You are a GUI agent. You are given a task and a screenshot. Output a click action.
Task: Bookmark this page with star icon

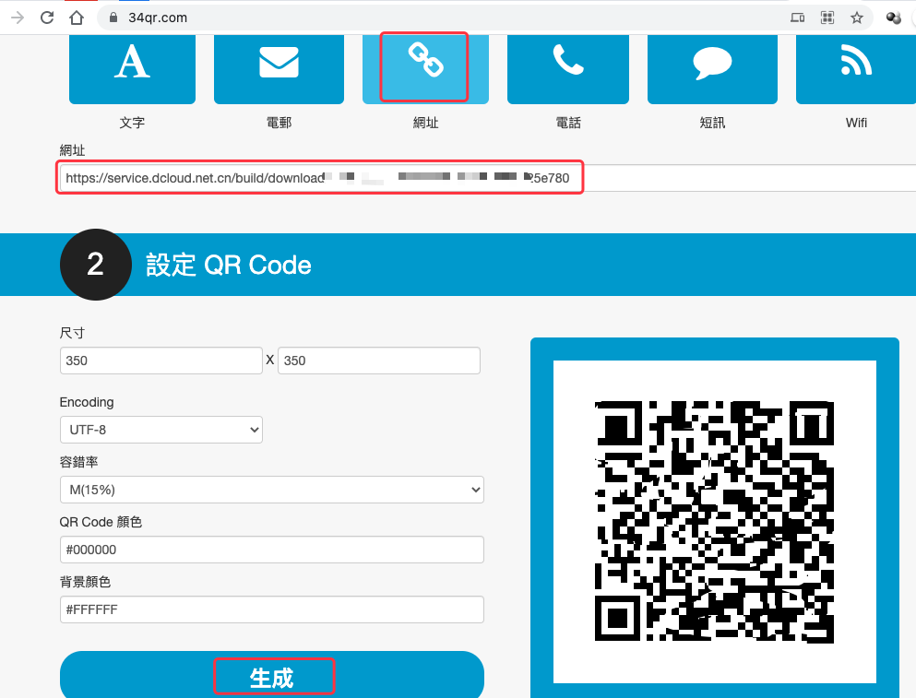point(856,18)
